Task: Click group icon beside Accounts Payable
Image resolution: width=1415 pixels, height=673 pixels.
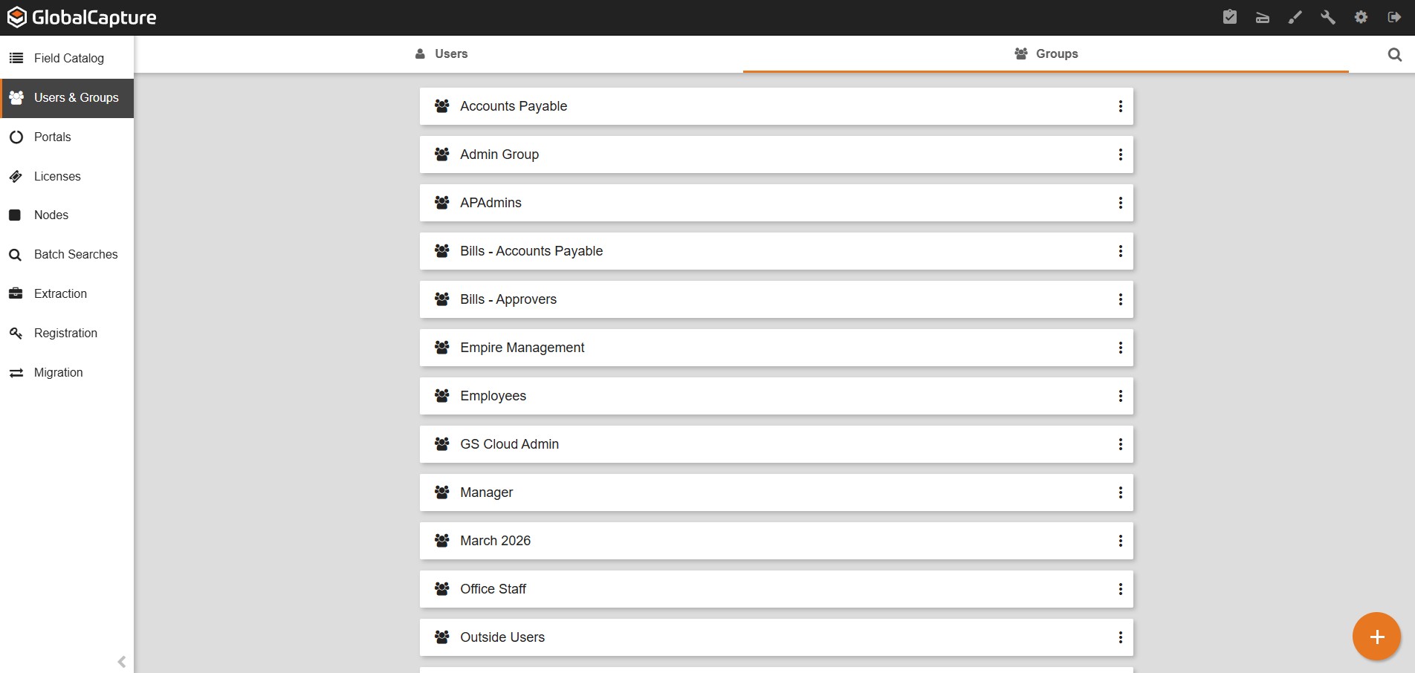Action: click(441, 106)
